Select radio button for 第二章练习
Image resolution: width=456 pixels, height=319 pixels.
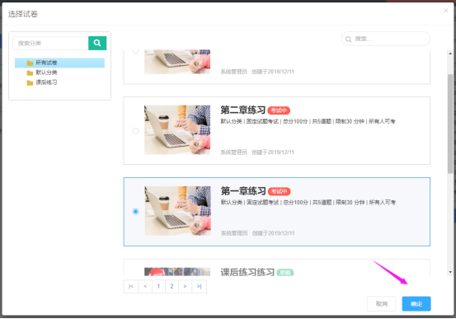135,131
